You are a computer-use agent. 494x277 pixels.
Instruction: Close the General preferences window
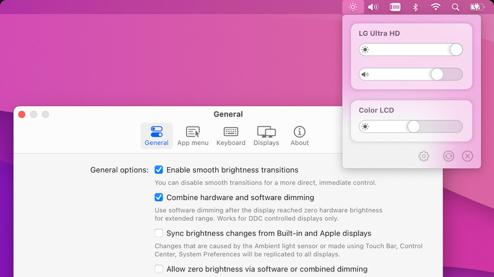(x=22, y=114)
